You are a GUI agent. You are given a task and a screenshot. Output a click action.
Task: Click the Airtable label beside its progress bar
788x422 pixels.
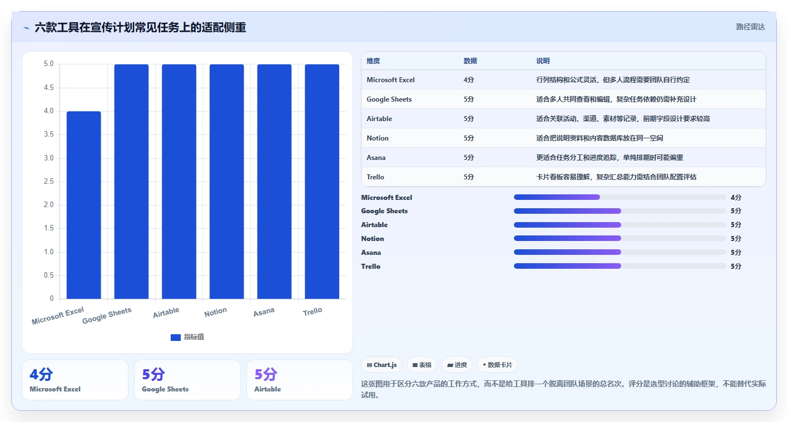(374, 225)
